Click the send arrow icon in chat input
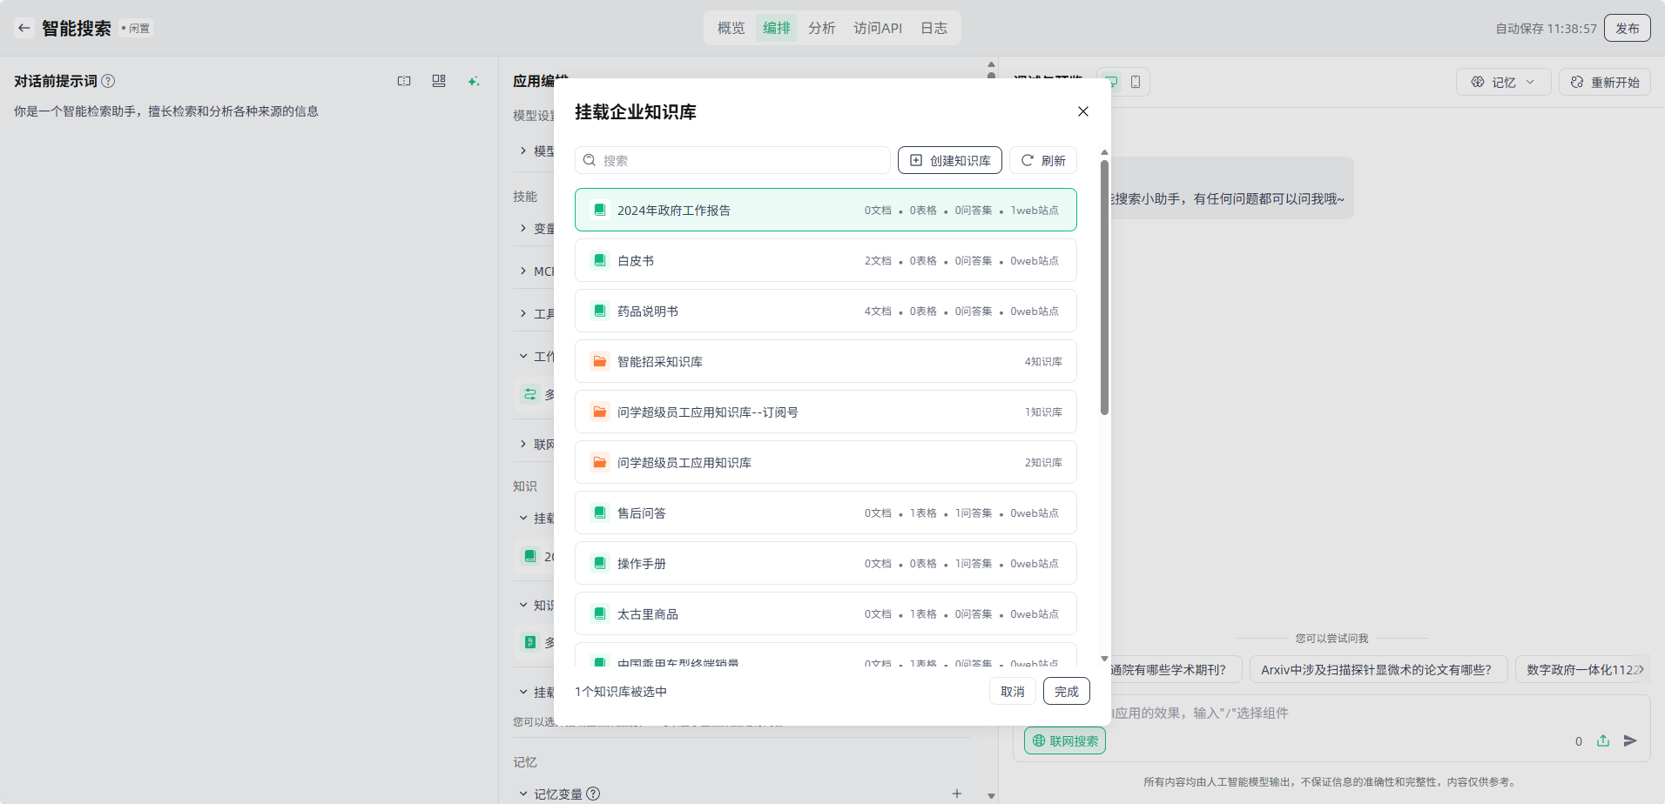Image resolution: width=1665 pixels, height=804 pixels. point(1630,740)
